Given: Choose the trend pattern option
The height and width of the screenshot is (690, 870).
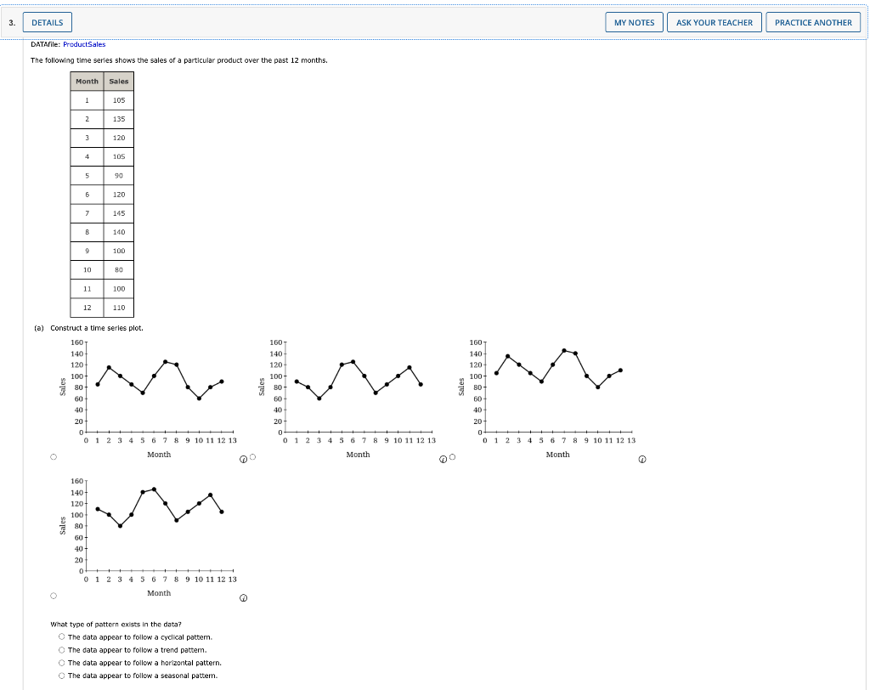Looking at the screenshot, I should [x=61, y=649].
